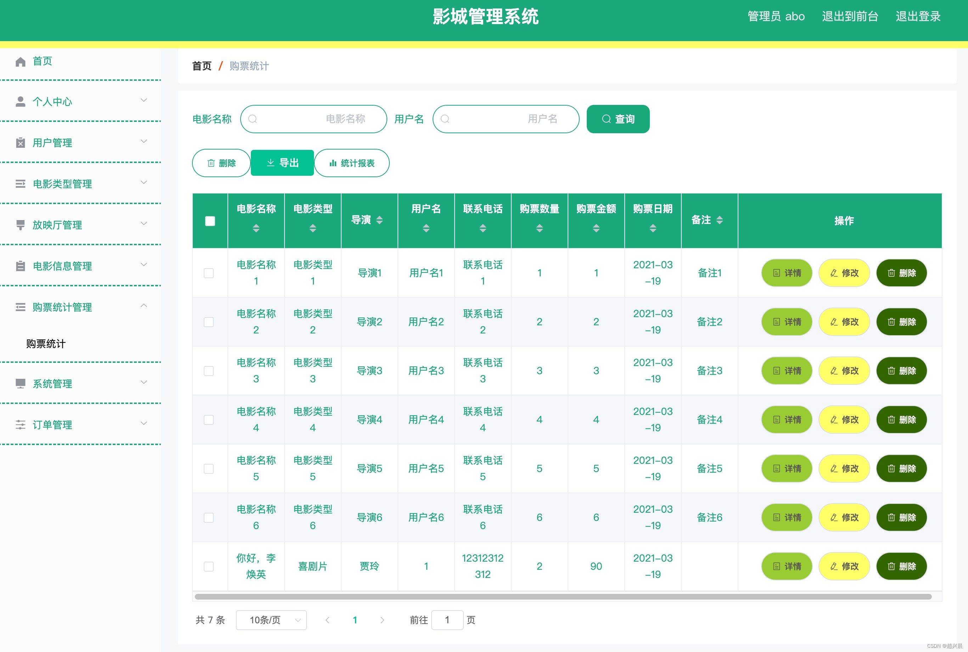
Task: Click the person icon next to 个人中心
Action: tap(21, 102)
